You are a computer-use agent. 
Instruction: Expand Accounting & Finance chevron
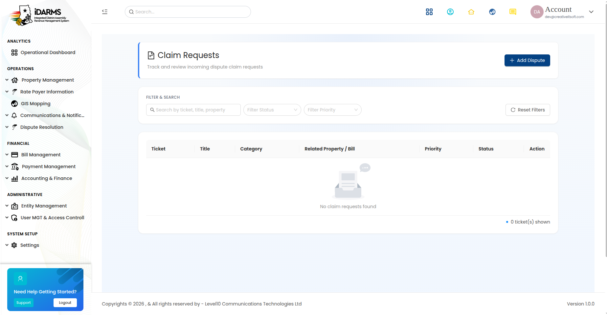(7, 178)
